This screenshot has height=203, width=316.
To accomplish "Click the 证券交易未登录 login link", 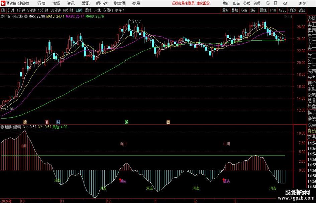I will tap(183, 3).
